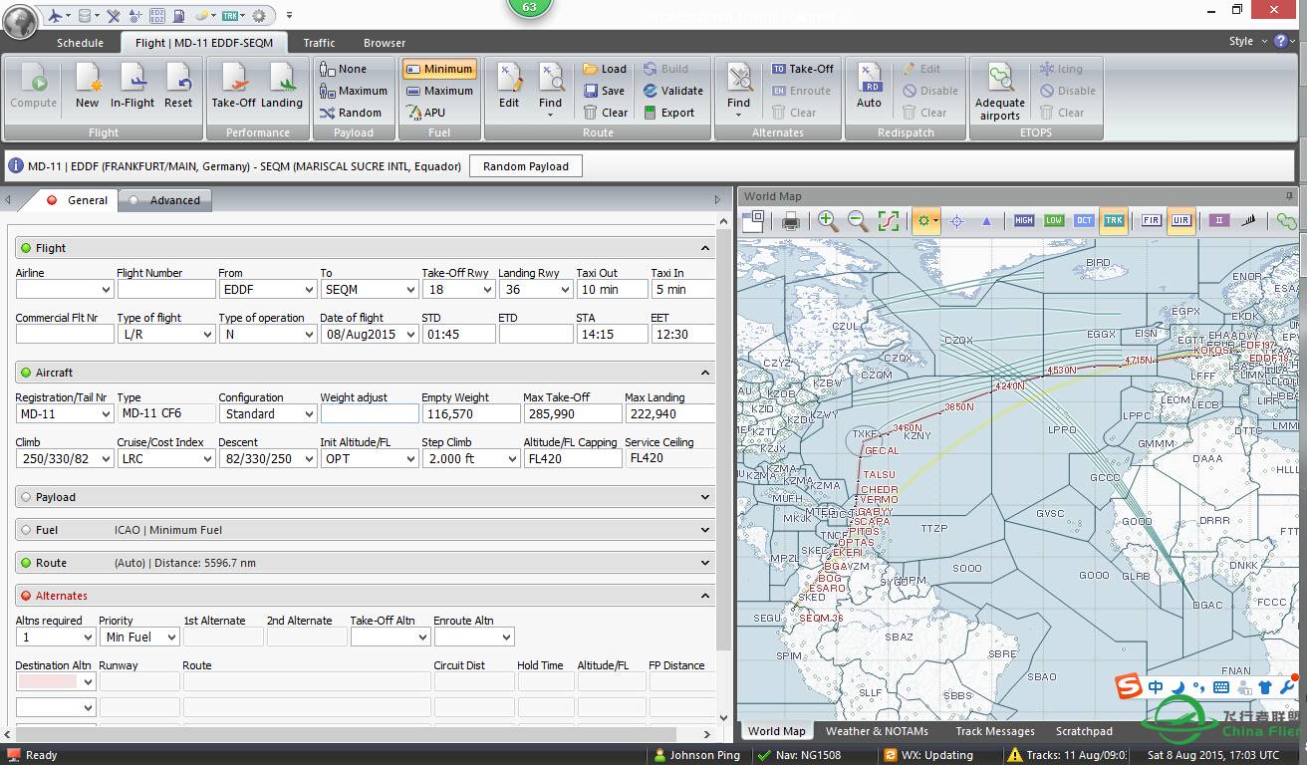This screenshot has width=1307, height=765.
Task: Open the Take-Off Rwy dropdown
Action: pos(487,290)
